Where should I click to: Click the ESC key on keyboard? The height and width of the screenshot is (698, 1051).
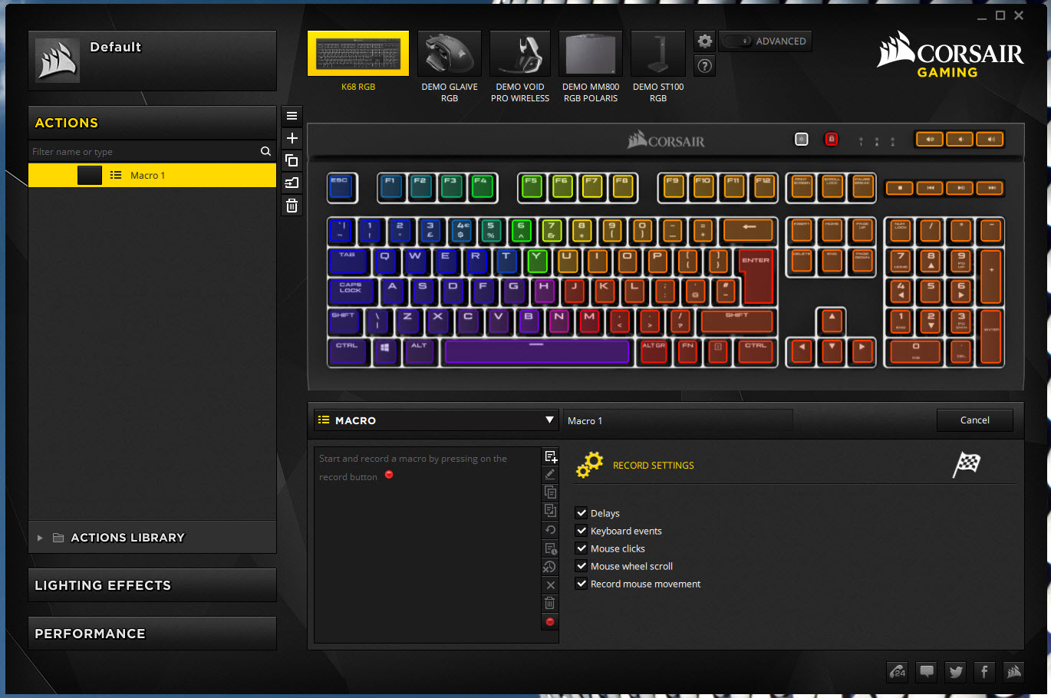coord(342,188)
